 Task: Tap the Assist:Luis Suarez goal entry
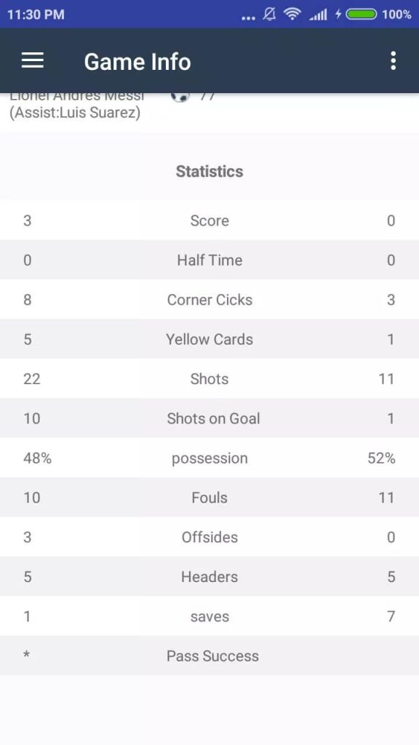[x=75, y=113]
